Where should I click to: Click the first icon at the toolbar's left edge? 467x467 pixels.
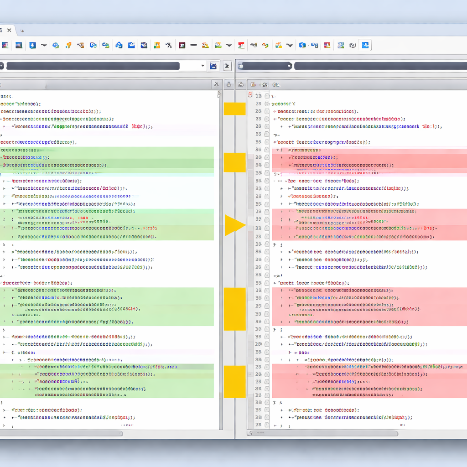[x=5, y=45]
